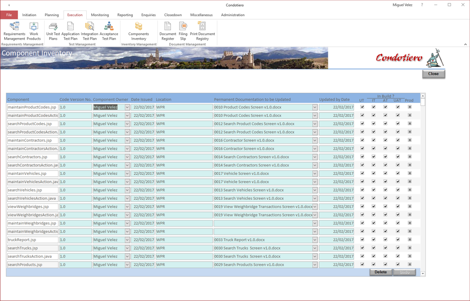Open Components Inventory
This screenshot has width=470, height=301.
(138, 31)
